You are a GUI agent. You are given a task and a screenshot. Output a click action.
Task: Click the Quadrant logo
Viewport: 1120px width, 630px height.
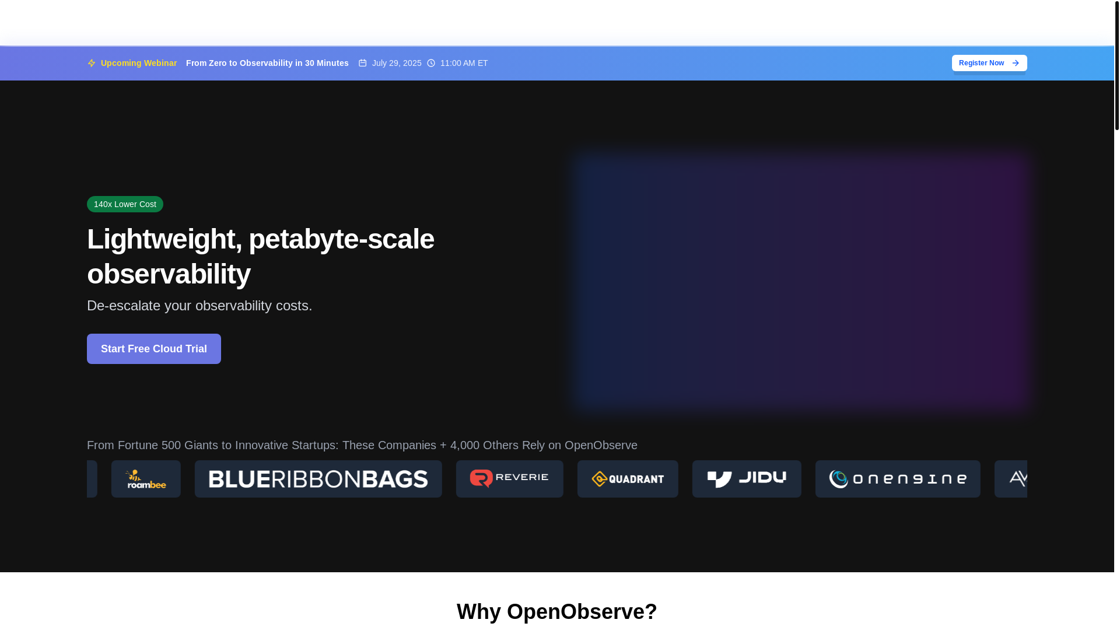click(628, 479)
